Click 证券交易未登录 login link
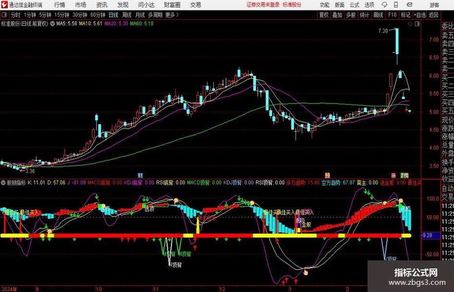The width and height of the screenshot is (454, 292). pos(263,5)
